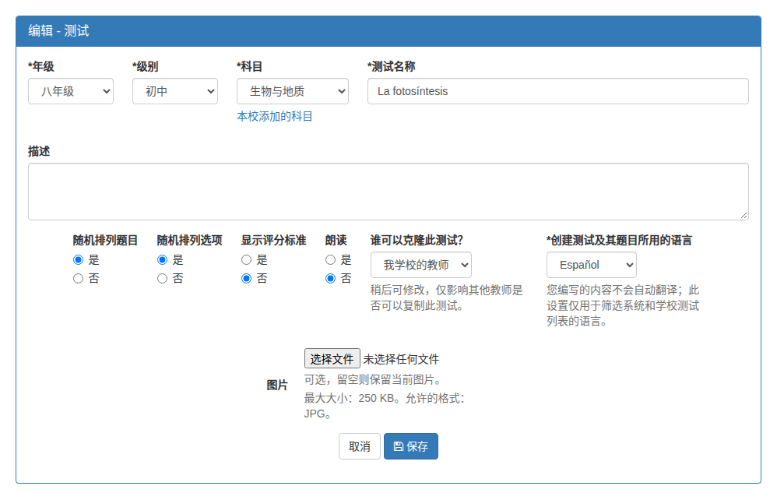Screen dimensions: 777x500
Task: Expand the language dropdown showing Español
Action: (591, 265)
